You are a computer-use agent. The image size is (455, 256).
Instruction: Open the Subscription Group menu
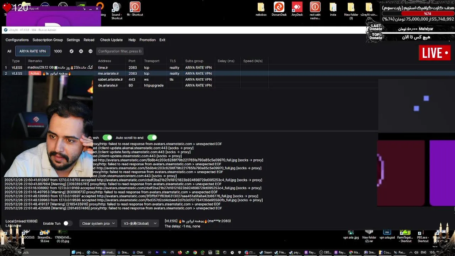[48, 40]
